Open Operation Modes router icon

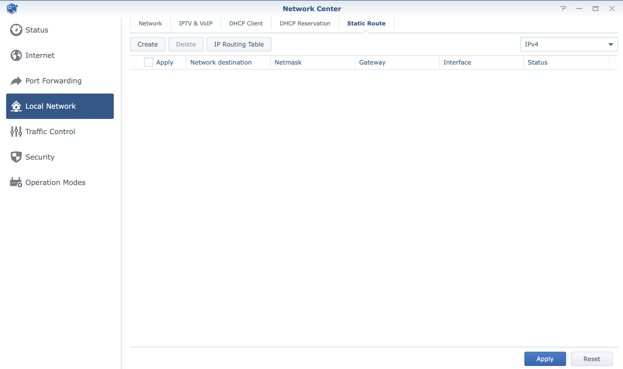click(x=16, y=182)
